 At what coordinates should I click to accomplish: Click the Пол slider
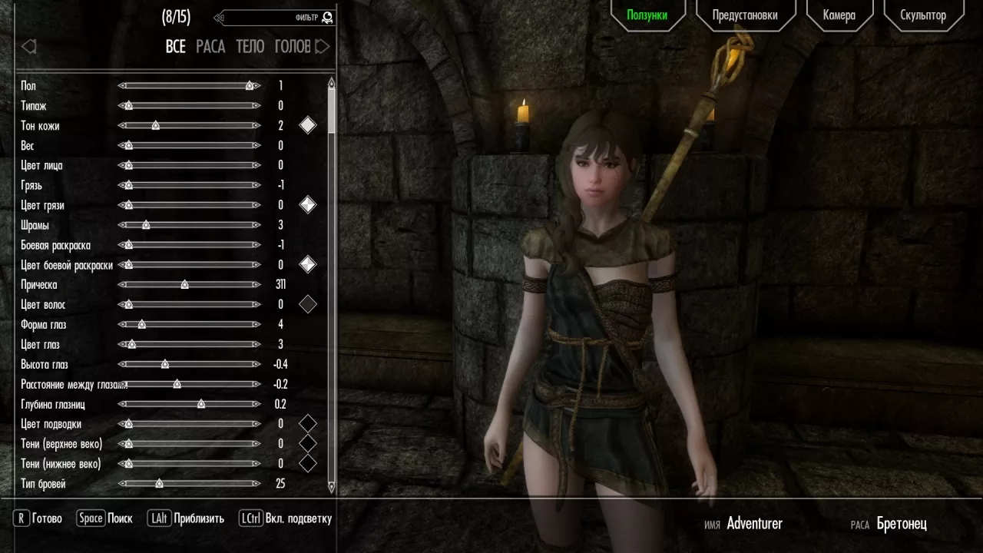click(189, 86)
